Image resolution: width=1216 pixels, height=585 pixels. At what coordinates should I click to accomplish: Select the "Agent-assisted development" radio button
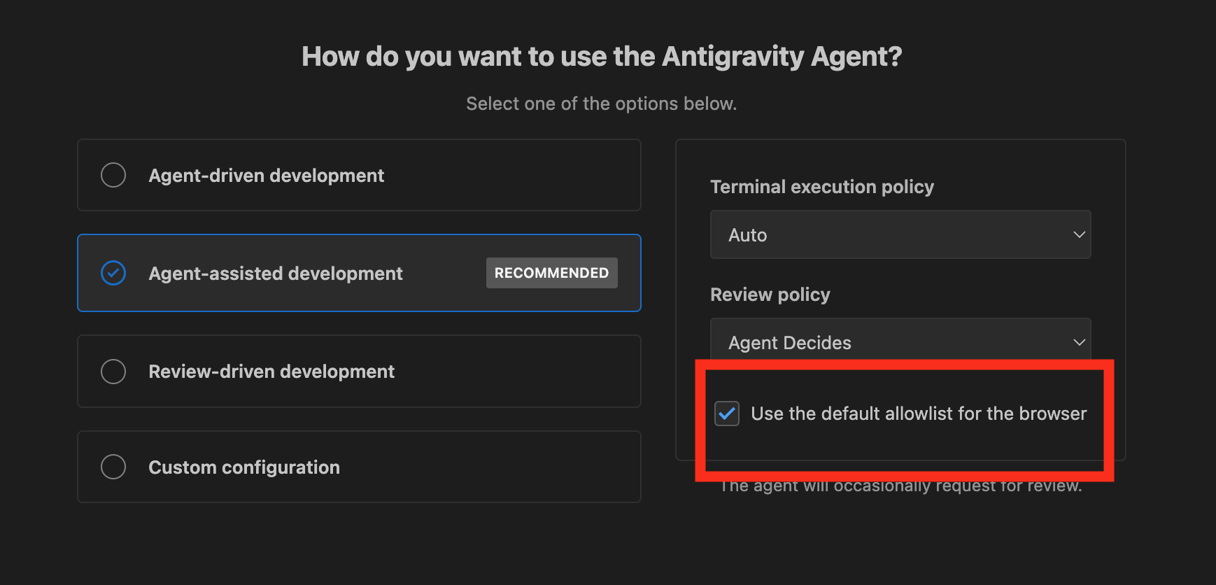point(113,273)
